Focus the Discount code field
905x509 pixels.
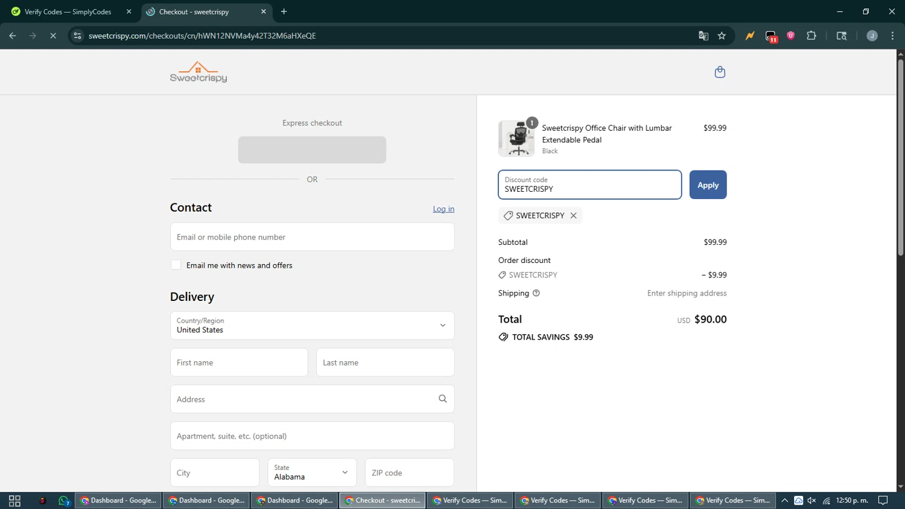pyautogui.click(x=589, y=185)
